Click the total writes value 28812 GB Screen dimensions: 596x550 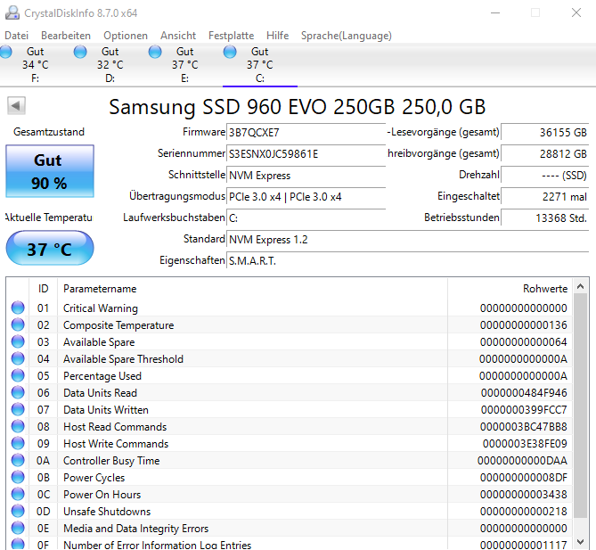coord(545,153)
